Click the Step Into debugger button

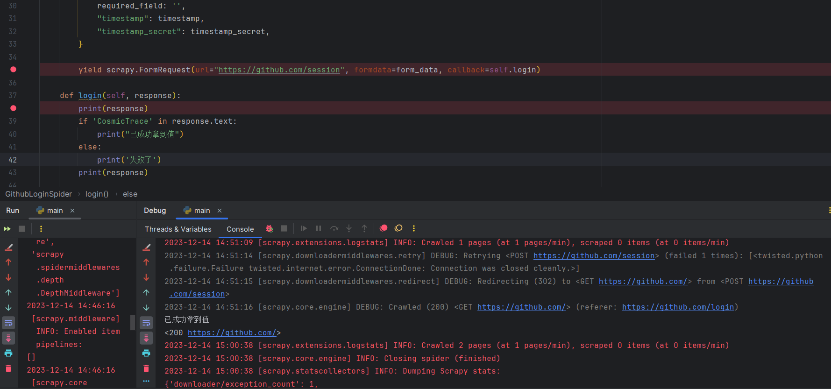click(349, 228)
